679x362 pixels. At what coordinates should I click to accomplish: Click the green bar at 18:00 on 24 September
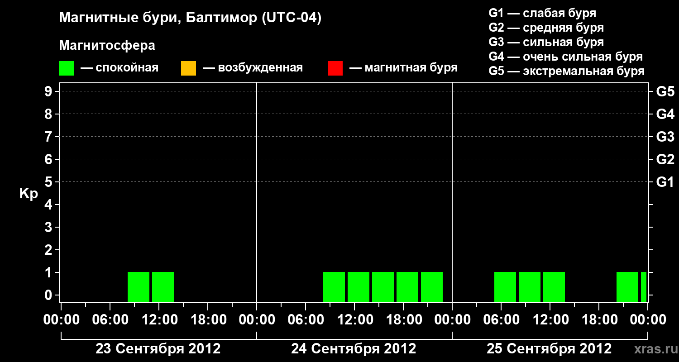tap(407, 287)
